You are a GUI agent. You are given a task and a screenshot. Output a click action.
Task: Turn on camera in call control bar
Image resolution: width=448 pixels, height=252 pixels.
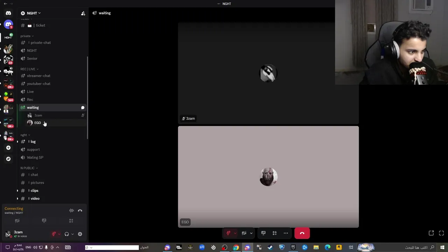[x=244, y=233]
